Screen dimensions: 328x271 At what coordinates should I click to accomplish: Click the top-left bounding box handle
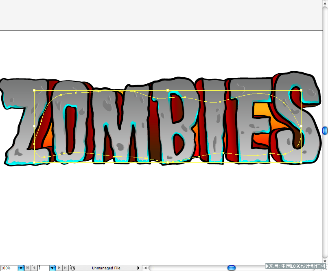(x=34, y=90)
